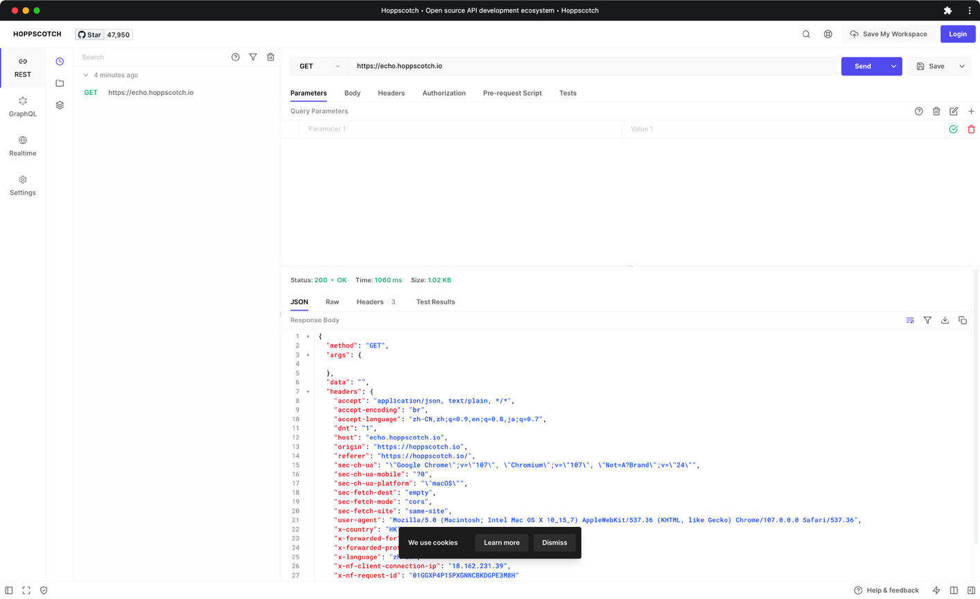Image resolution: width=980 pixels, height=599 pixels.
Task: Open the Raw response tab
Action: coord(332,302)
